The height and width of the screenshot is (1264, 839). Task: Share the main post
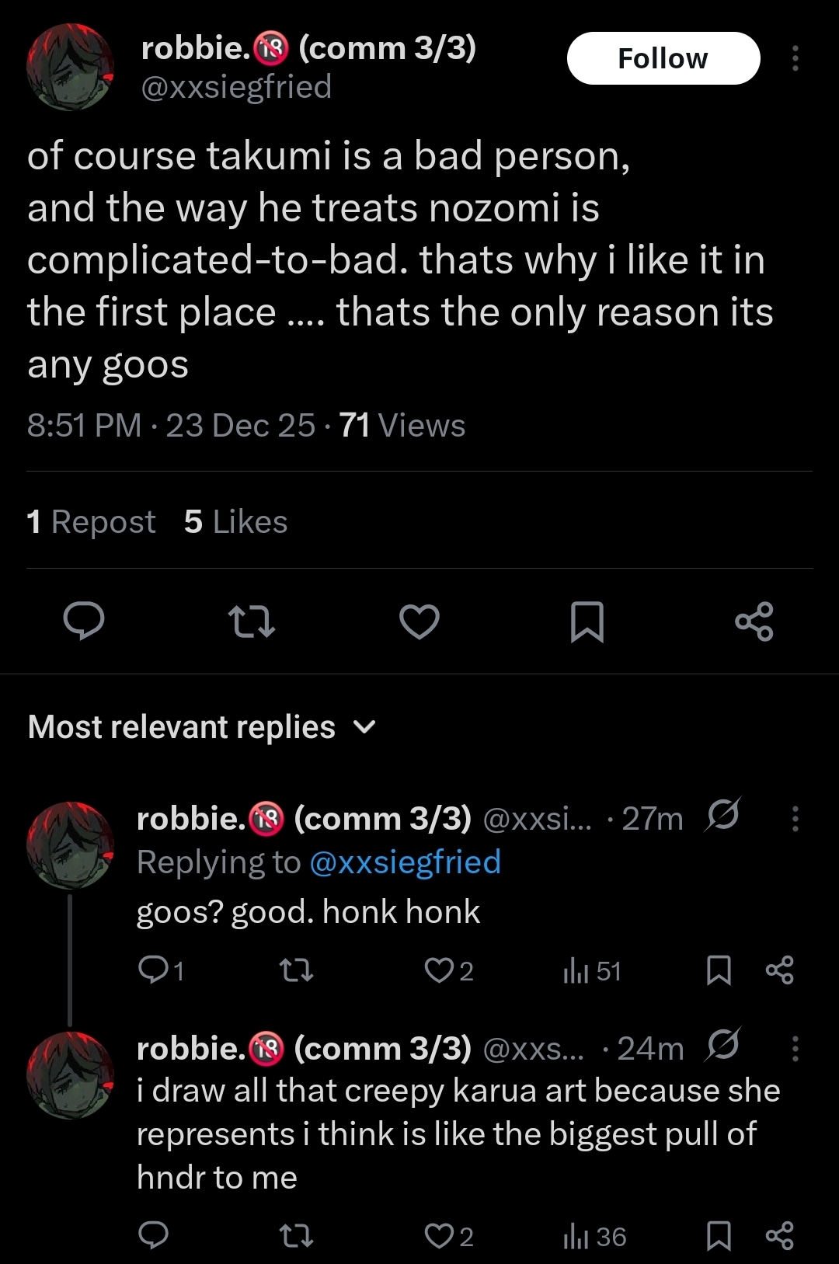(754, 622)
